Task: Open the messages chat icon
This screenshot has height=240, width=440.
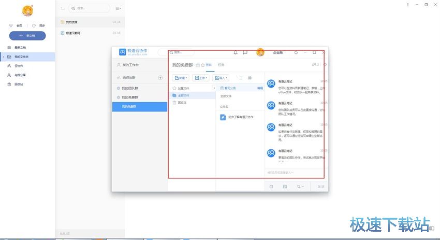Action: pyautogui.click(x=245, y=52)
